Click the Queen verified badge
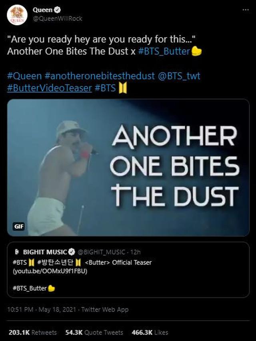Viewport: 256px width, 341px height. pyautogui.click(x=56, y=10)
